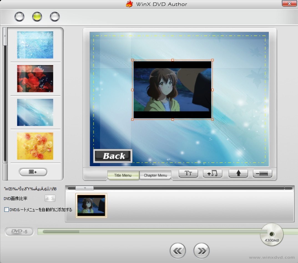Click the 4:3 aspect ratio button

(50, 199)
